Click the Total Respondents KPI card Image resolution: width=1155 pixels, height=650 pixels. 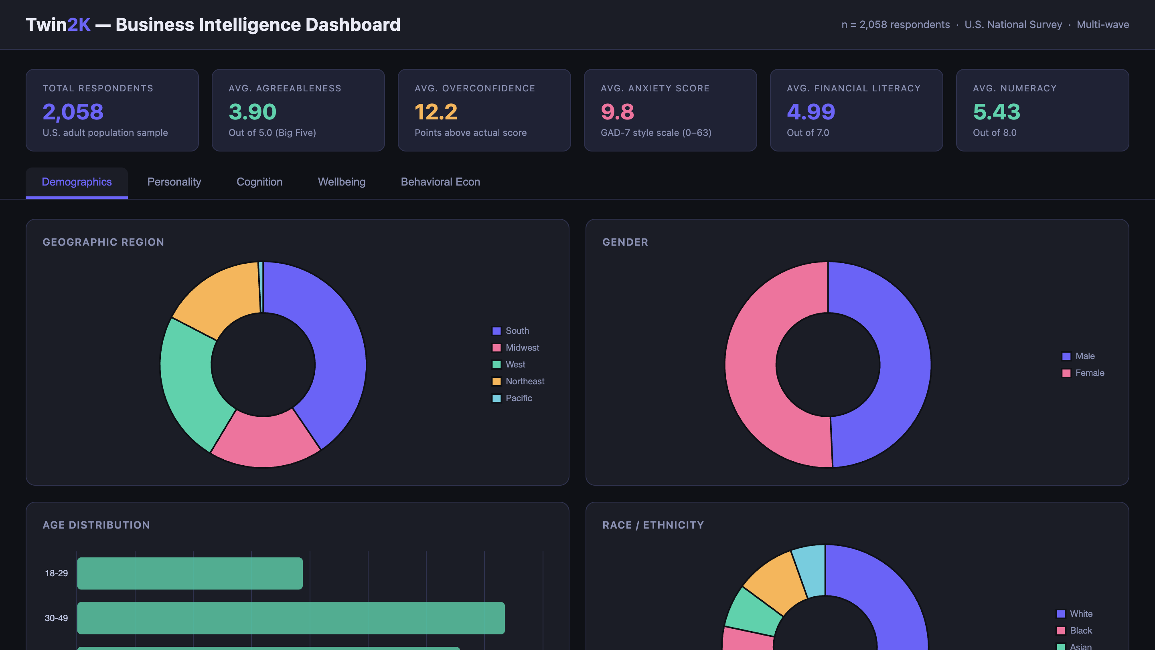pyautogui.click(x=112, y=110)
